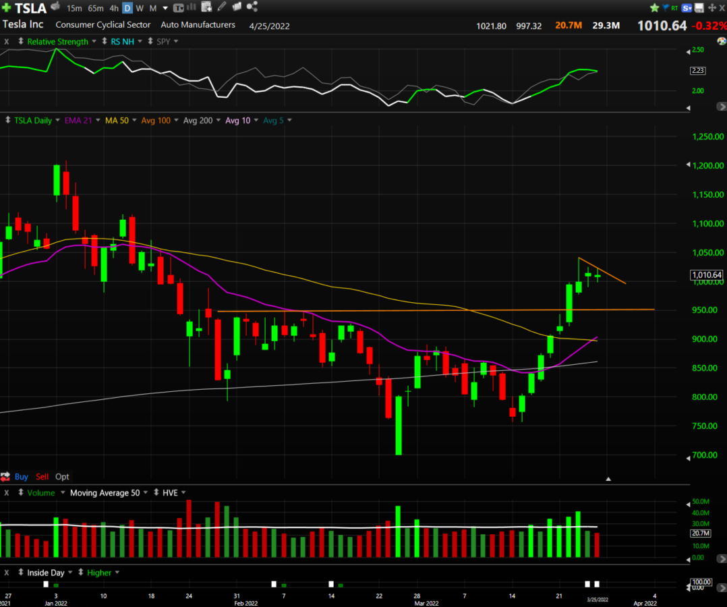
Task: Click the Buy/Sell trade icon left of Buy
Action: coord(5,476)
